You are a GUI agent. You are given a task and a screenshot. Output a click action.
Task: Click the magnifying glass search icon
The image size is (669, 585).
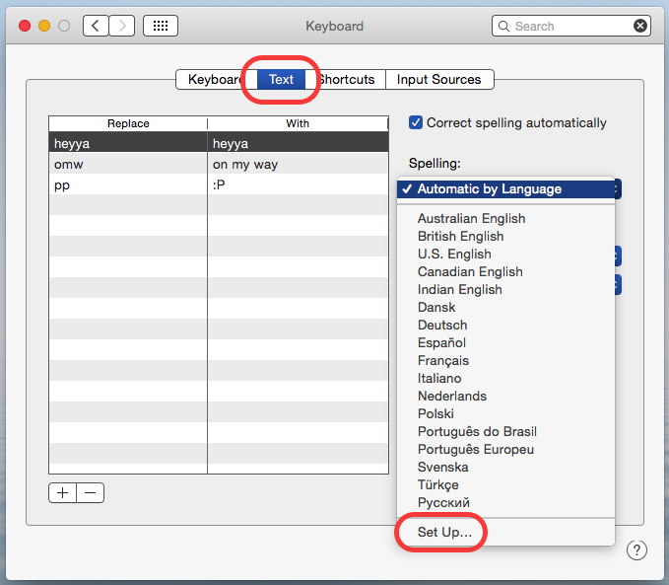point(503,26)
